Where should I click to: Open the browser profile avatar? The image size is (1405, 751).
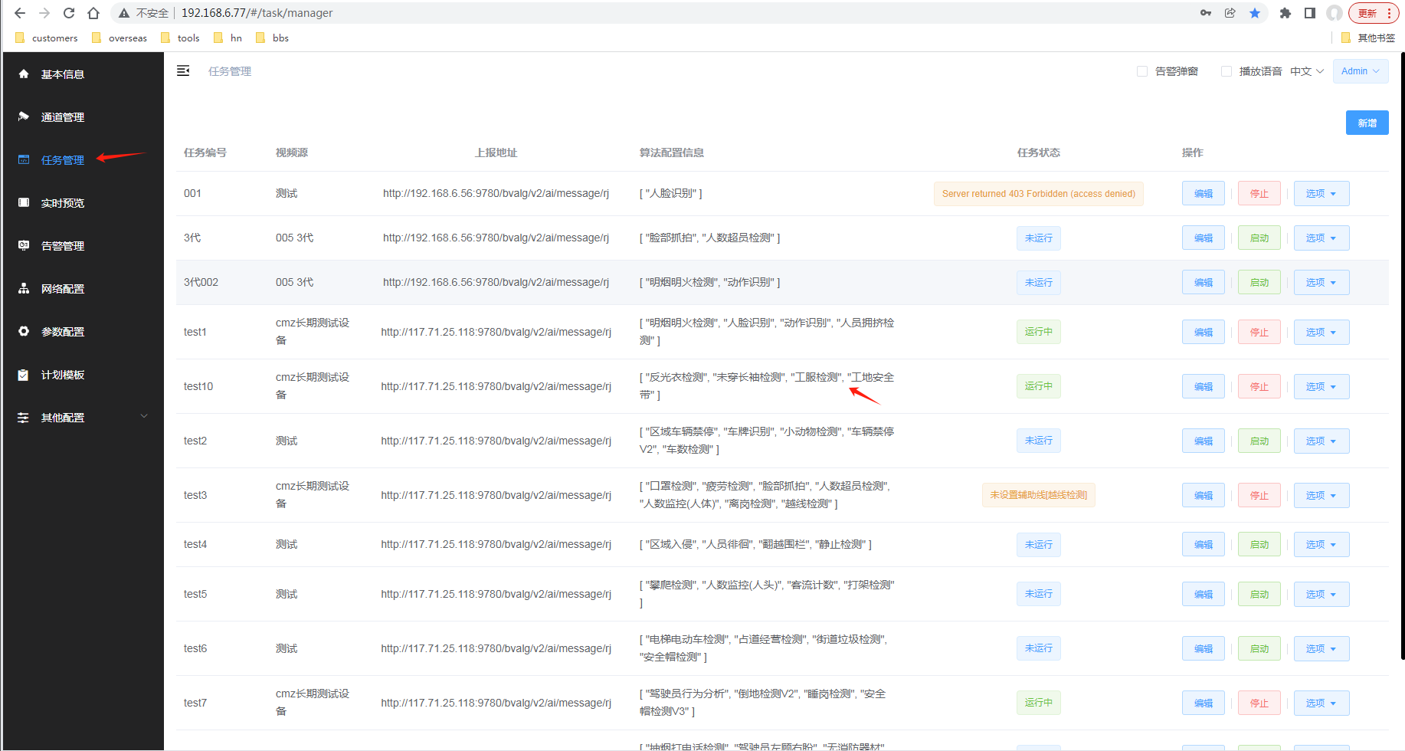pyautogui.click(x=1335, y=13)
